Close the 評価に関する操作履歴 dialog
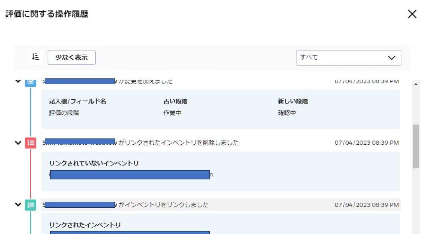 (411, 14)
